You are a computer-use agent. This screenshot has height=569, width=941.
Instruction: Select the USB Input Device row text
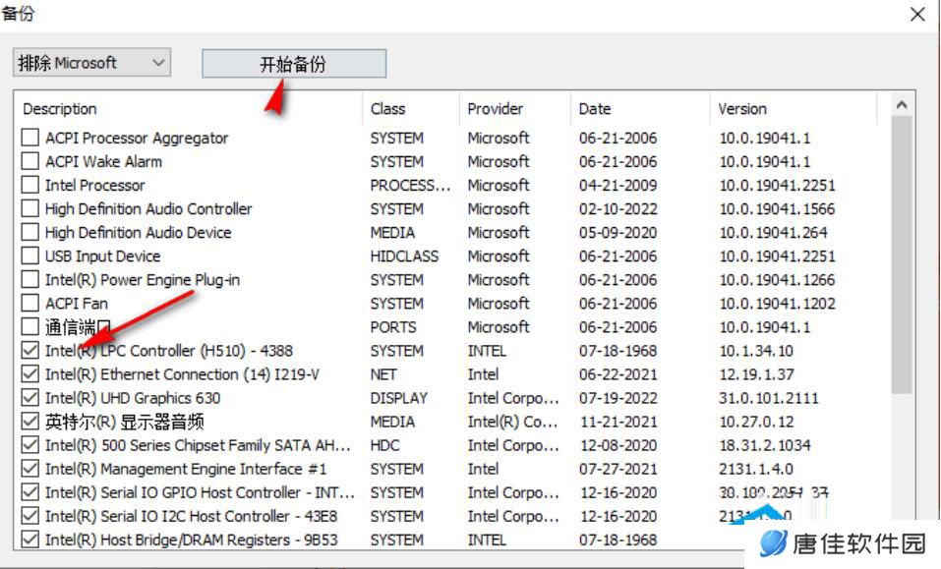coord(102,256)
